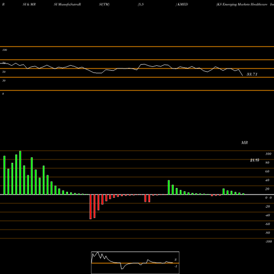
Task: Click the 60 label on MR axis
Action: click(267, 172)
